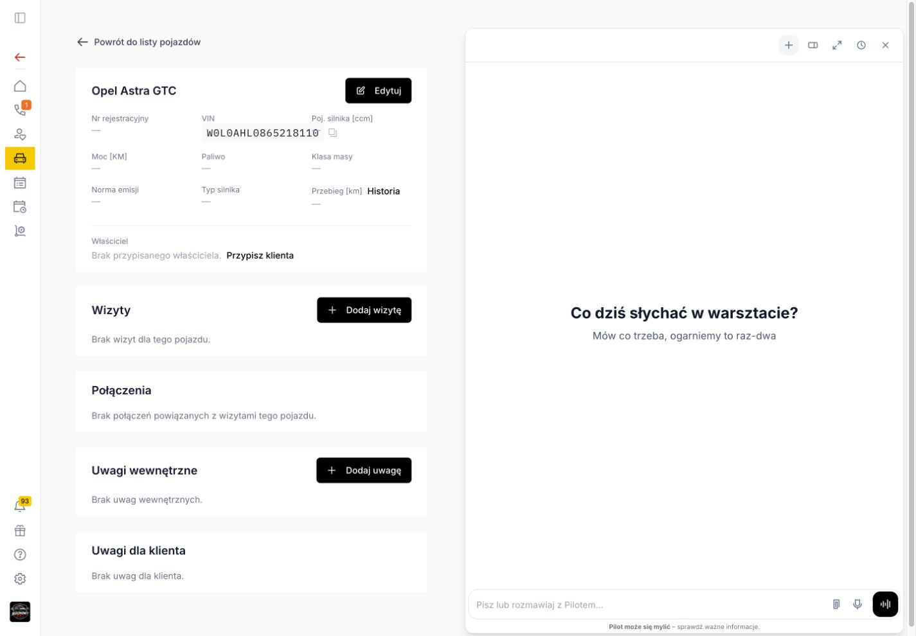Screen dimensions: 916x636
Task: Start voice mode waveform button
Action: tap(885, 605)
